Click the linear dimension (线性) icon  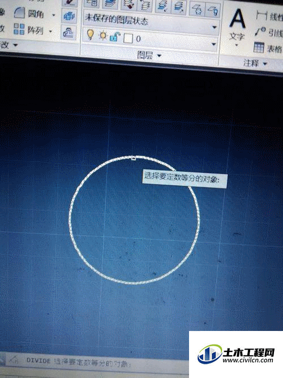[x=261, y=15]
